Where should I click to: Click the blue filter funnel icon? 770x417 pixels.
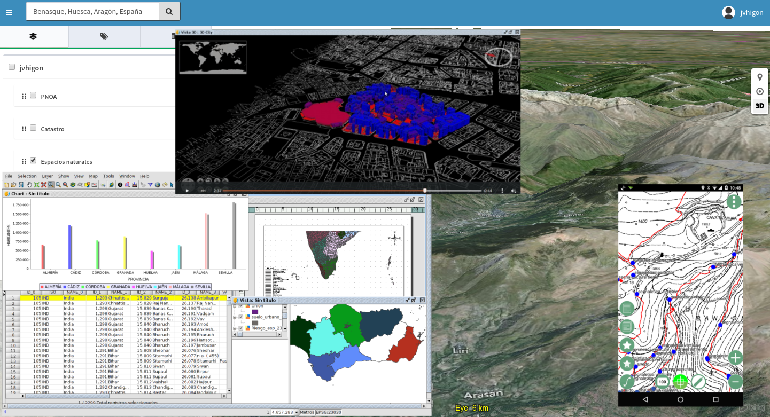(150, 185)
